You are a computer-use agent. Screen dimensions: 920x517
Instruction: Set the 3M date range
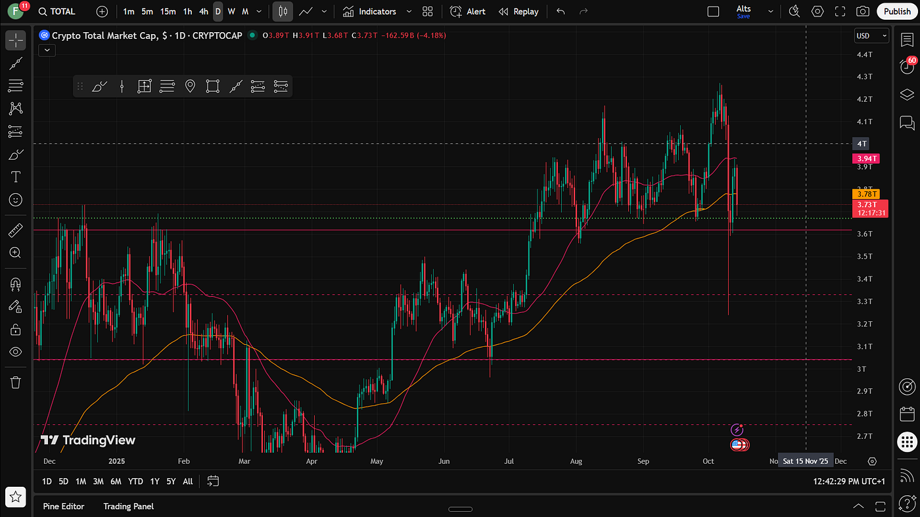(x=98, y=482)
